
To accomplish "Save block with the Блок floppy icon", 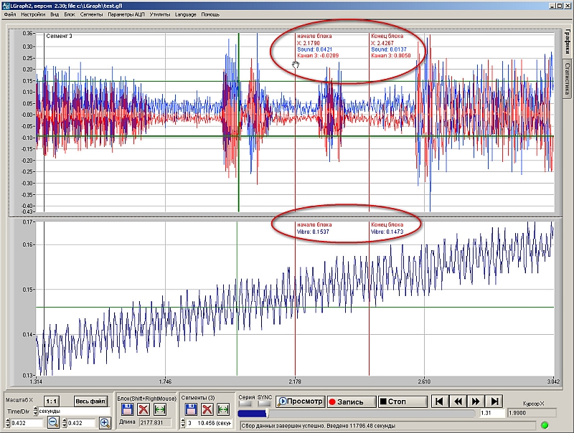I will pos(127,409).
